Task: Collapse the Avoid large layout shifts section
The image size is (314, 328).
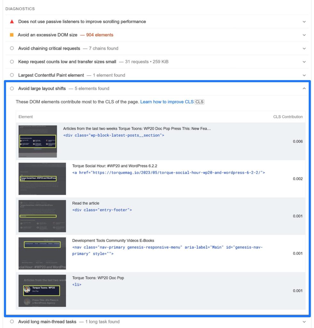Action: tap(304, 88)
